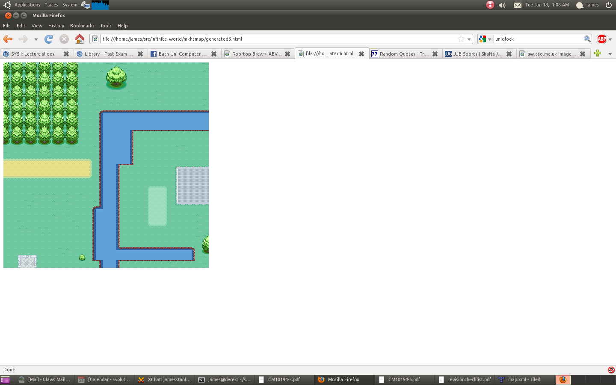Click the URL address field

point(278,39)
